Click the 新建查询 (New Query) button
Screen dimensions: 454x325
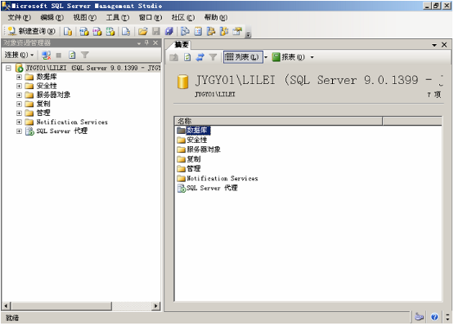point(31,31)
